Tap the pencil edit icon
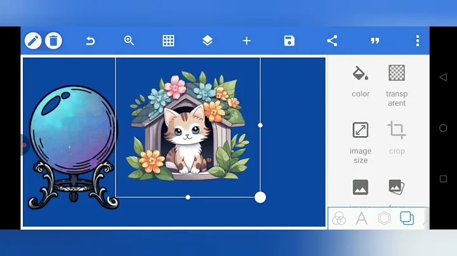 pos(33,41)
